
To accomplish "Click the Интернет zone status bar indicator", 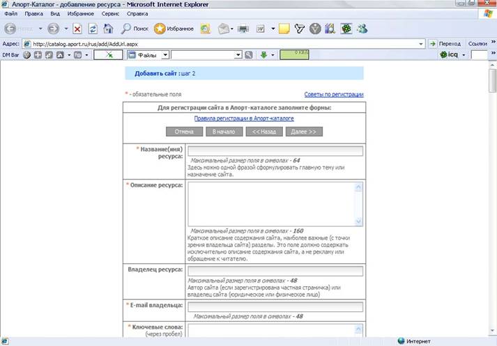I will pyautogui.click(x=414, y=341).
